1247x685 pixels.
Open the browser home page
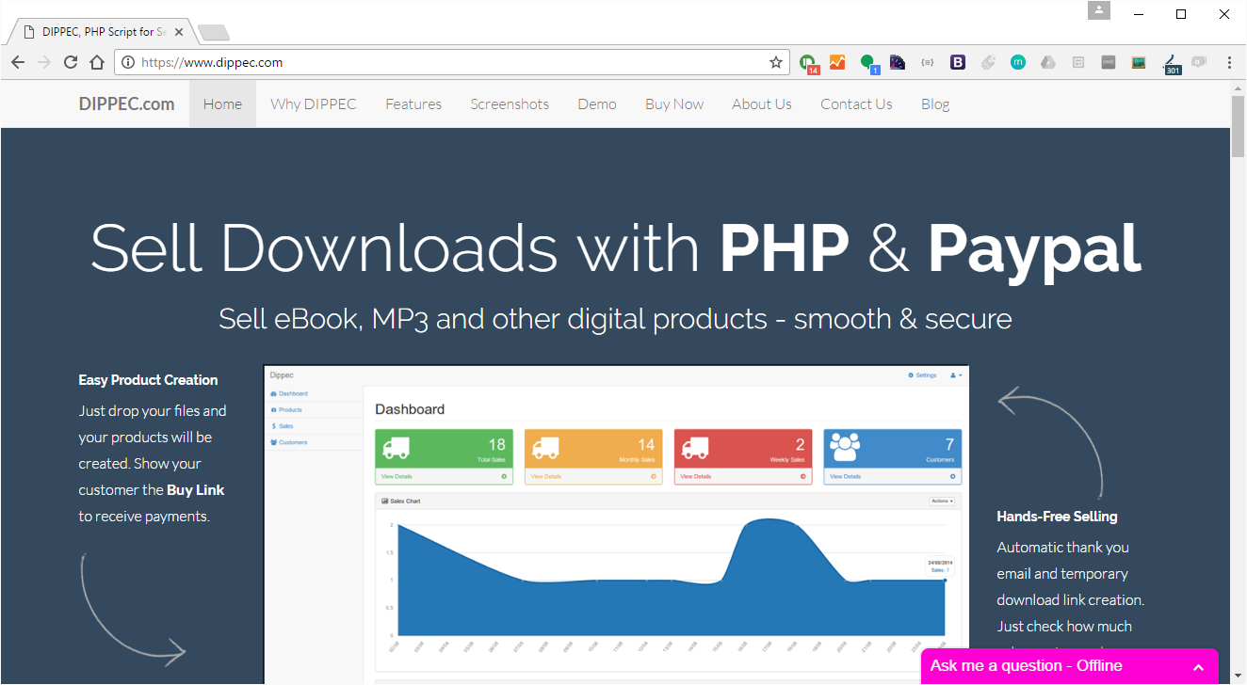pos(97,62)
